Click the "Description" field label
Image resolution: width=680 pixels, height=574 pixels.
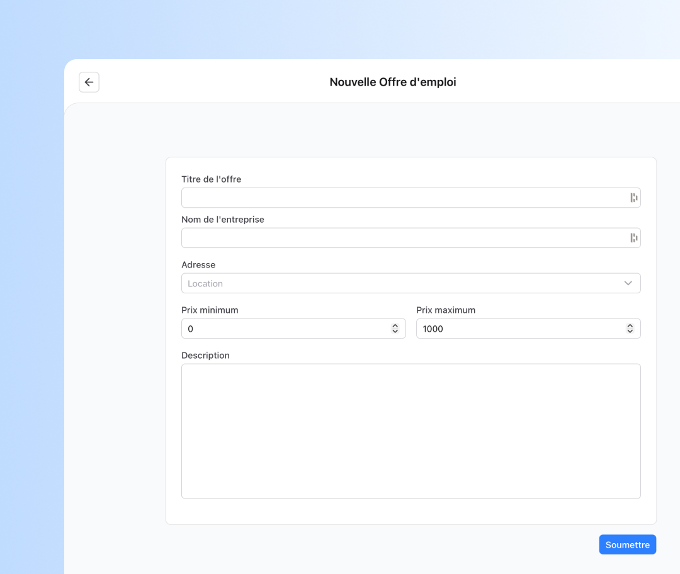(205, 356)
